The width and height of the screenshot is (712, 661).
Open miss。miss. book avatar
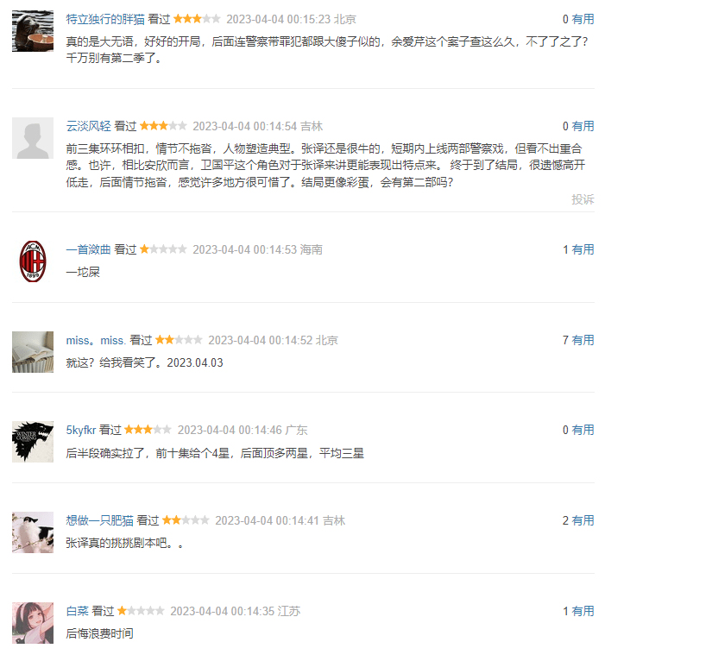click(33, 352)
